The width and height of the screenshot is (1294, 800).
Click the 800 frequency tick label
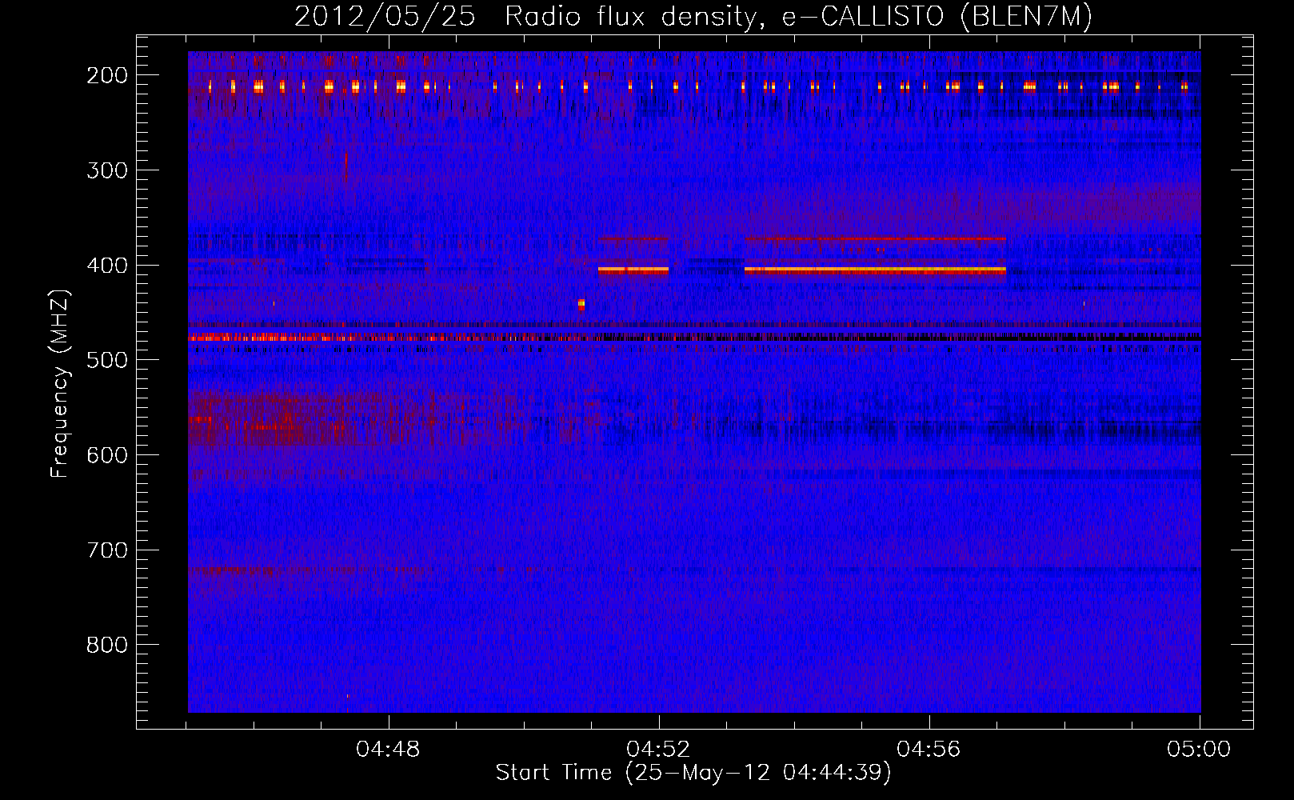click(107, 645)
